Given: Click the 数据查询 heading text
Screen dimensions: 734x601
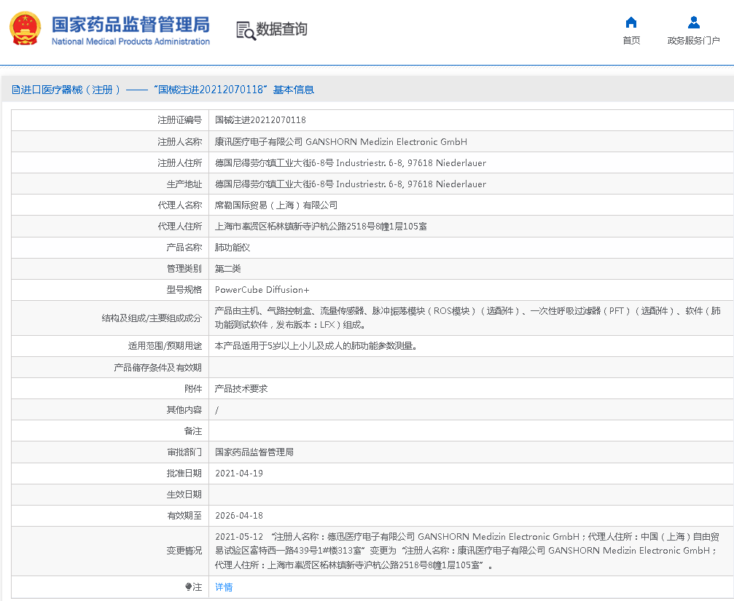Looking at the screenshot, I should pyautogui.click(x=281, y=29).
